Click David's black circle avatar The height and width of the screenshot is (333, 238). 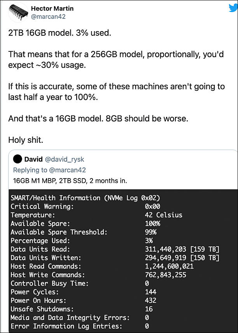tap(17, 159)
